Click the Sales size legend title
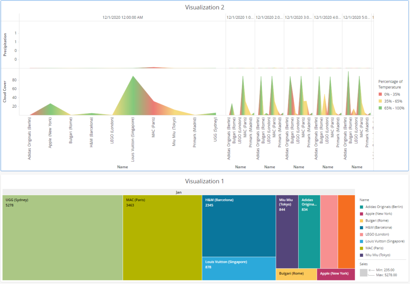 364,264
